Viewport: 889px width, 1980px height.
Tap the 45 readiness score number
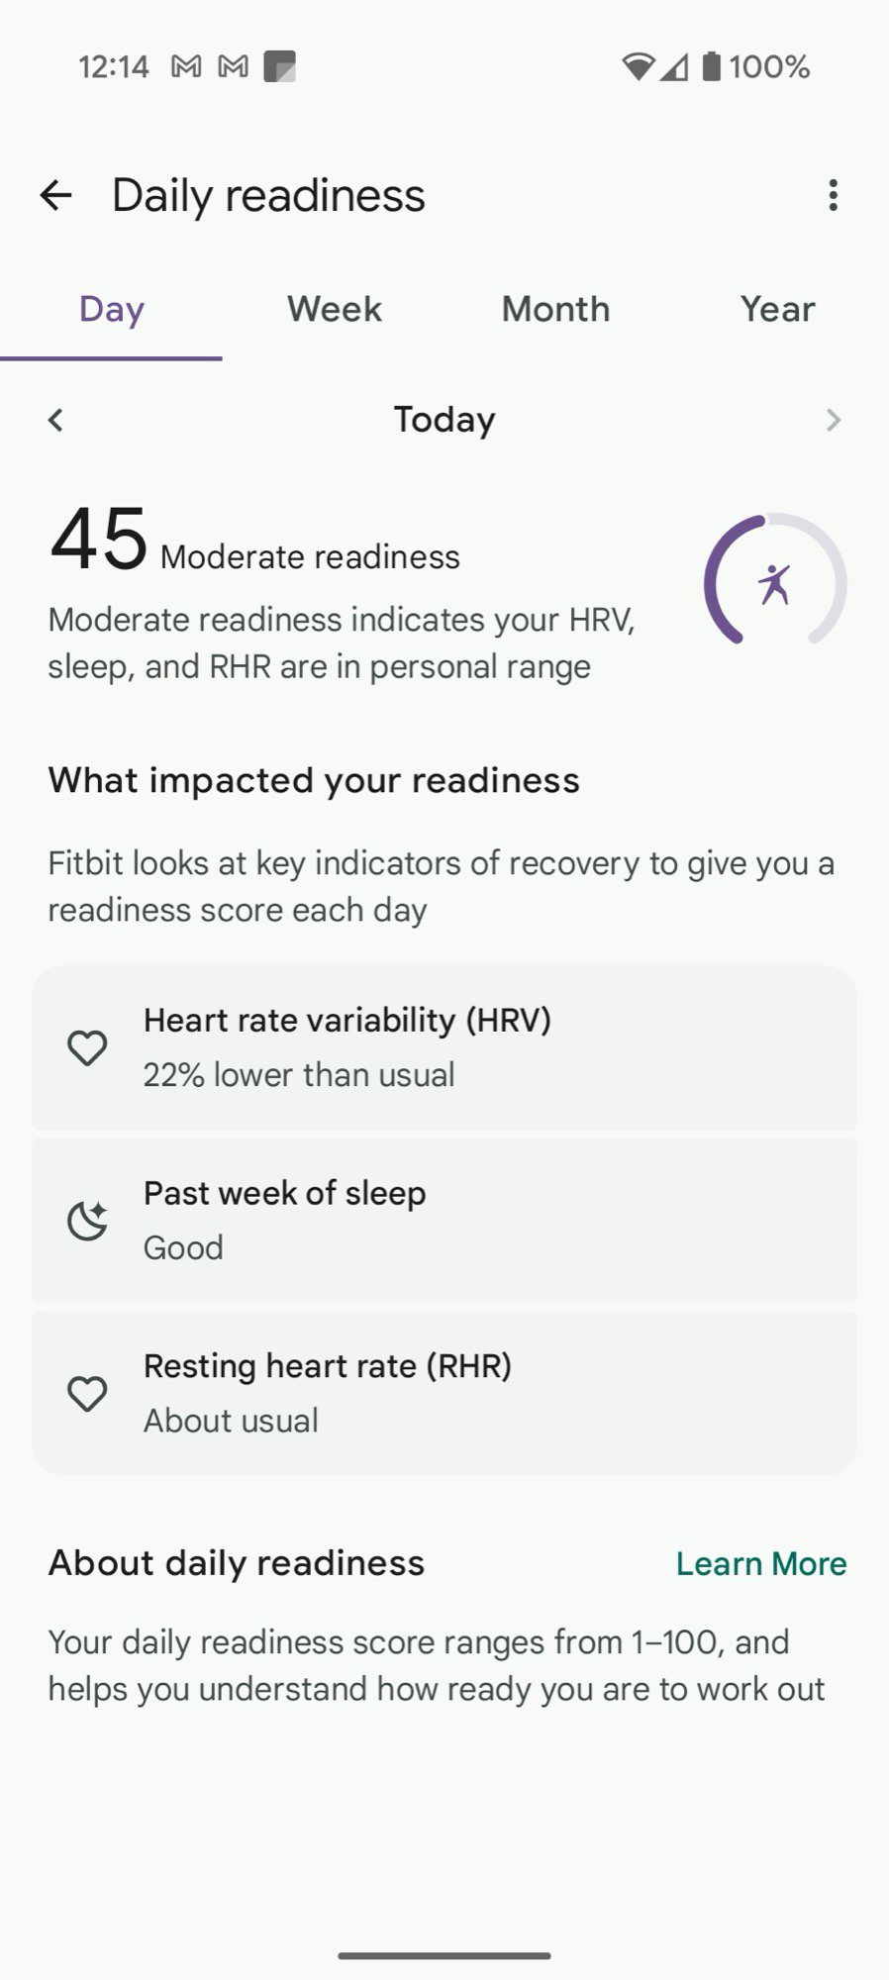point(99,540)
